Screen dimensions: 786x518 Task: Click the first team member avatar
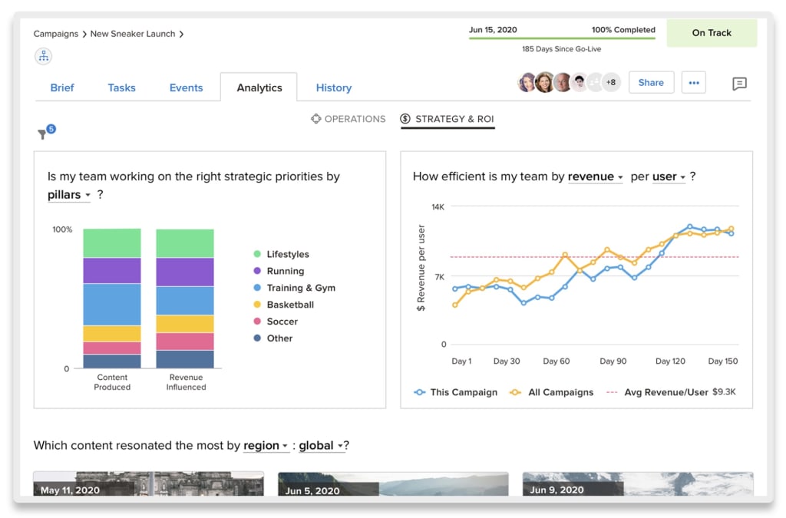point(528,82)
